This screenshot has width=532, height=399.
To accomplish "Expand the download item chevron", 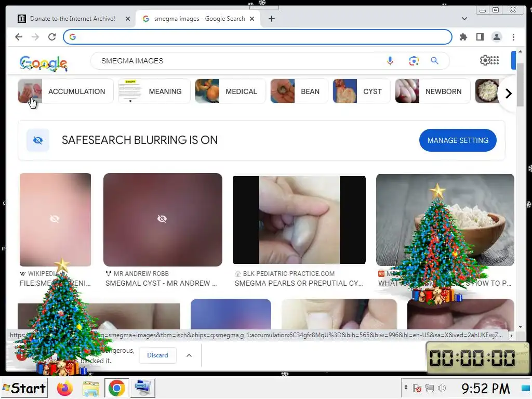I will pos(189,355).
